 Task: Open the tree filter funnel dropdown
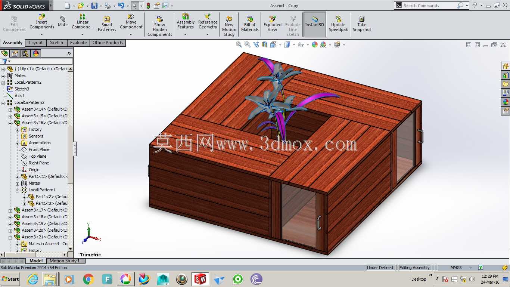[x=6, y=61]
